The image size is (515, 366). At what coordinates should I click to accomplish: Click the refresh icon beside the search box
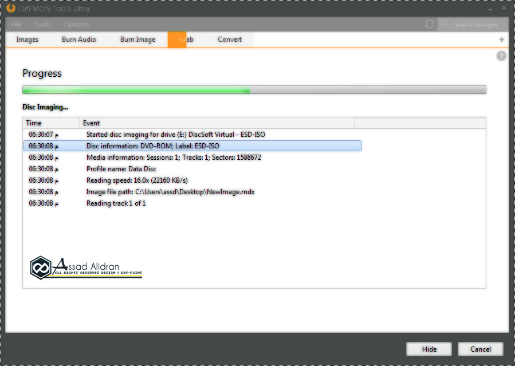tap(429, 24)
